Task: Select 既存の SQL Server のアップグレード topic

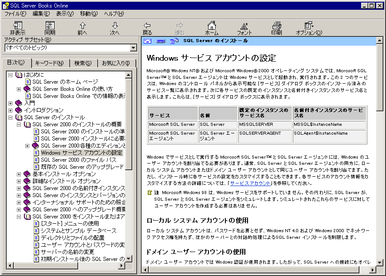Action: [82, 167]
